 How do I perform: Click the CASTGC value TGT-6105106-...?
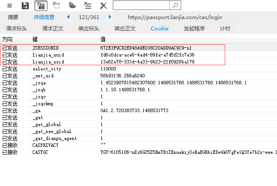click(x=189, y=152)
